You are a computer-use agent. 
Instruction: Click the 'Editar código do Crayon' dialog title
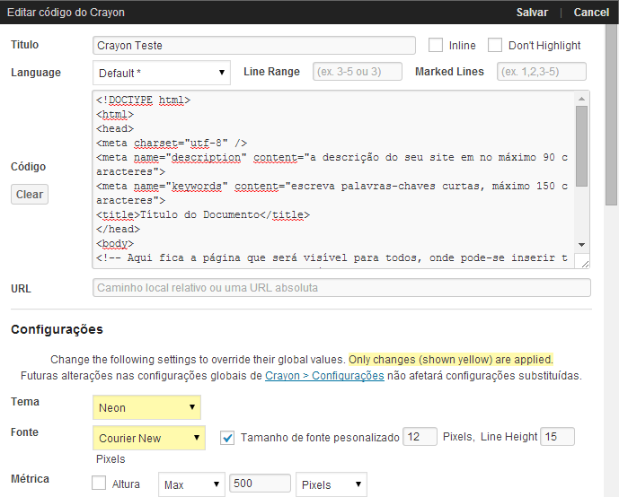66,13
